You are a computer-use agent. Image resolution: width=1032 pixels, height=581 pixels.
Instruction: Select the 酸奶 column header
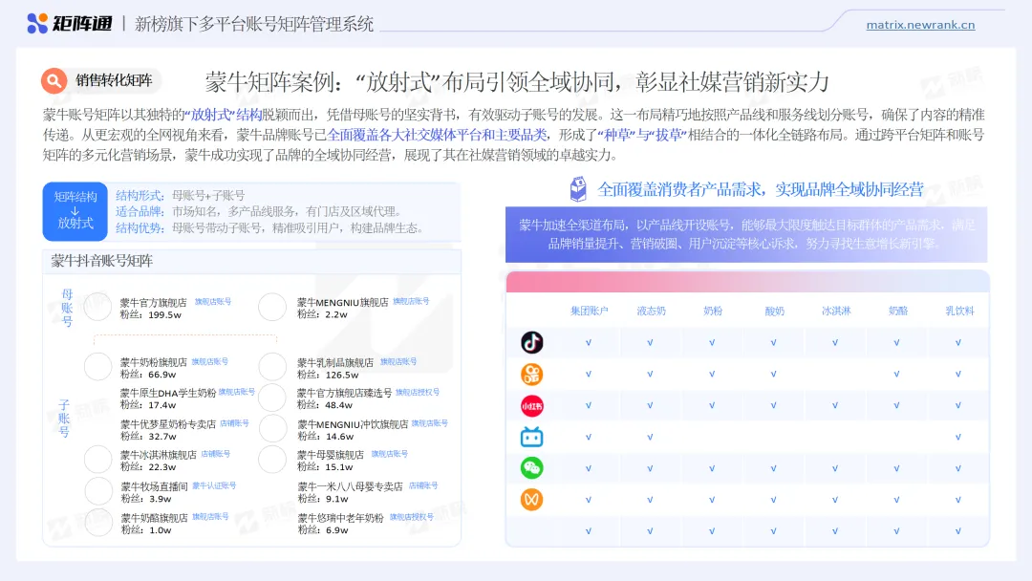pos(774,311)
